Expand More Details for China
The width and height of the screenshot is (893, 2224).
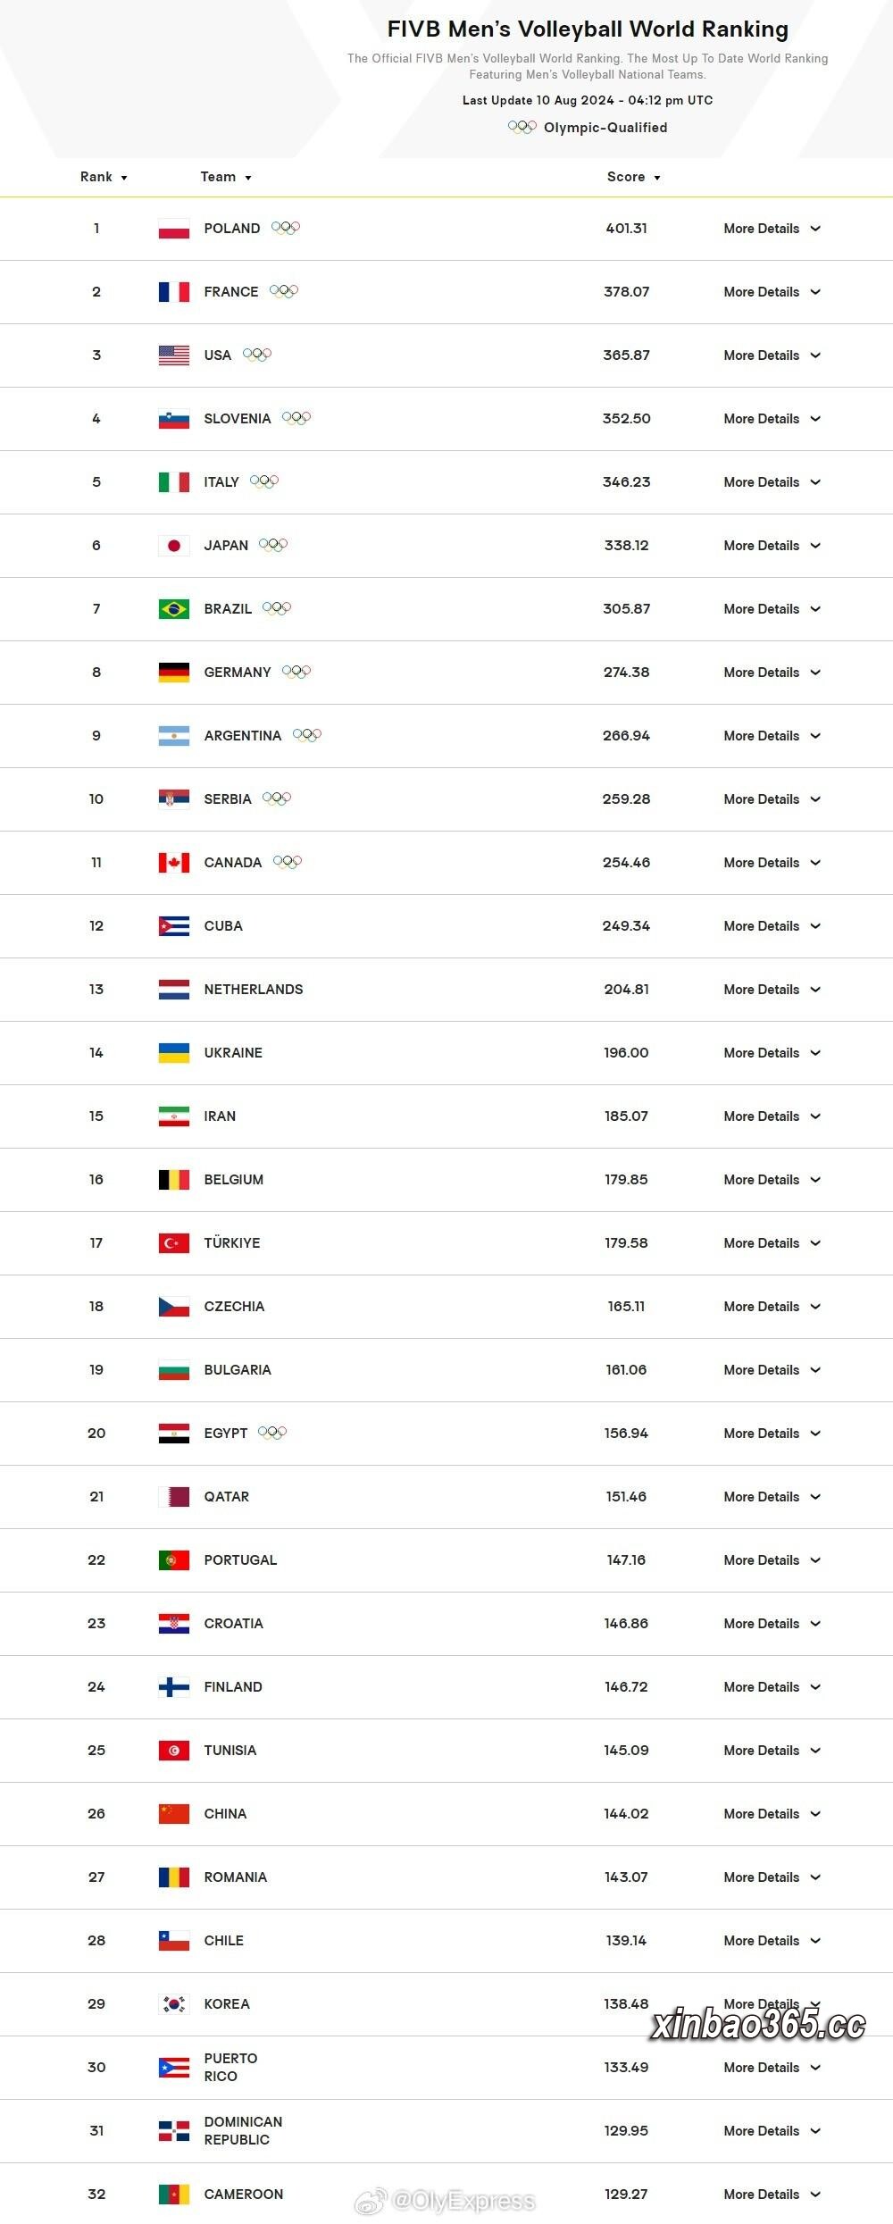pos(772,1814)
